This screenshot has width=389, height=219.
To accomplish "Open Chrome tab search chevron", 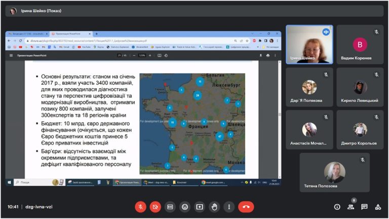I will pyautogui.click(x=252, y=33).
